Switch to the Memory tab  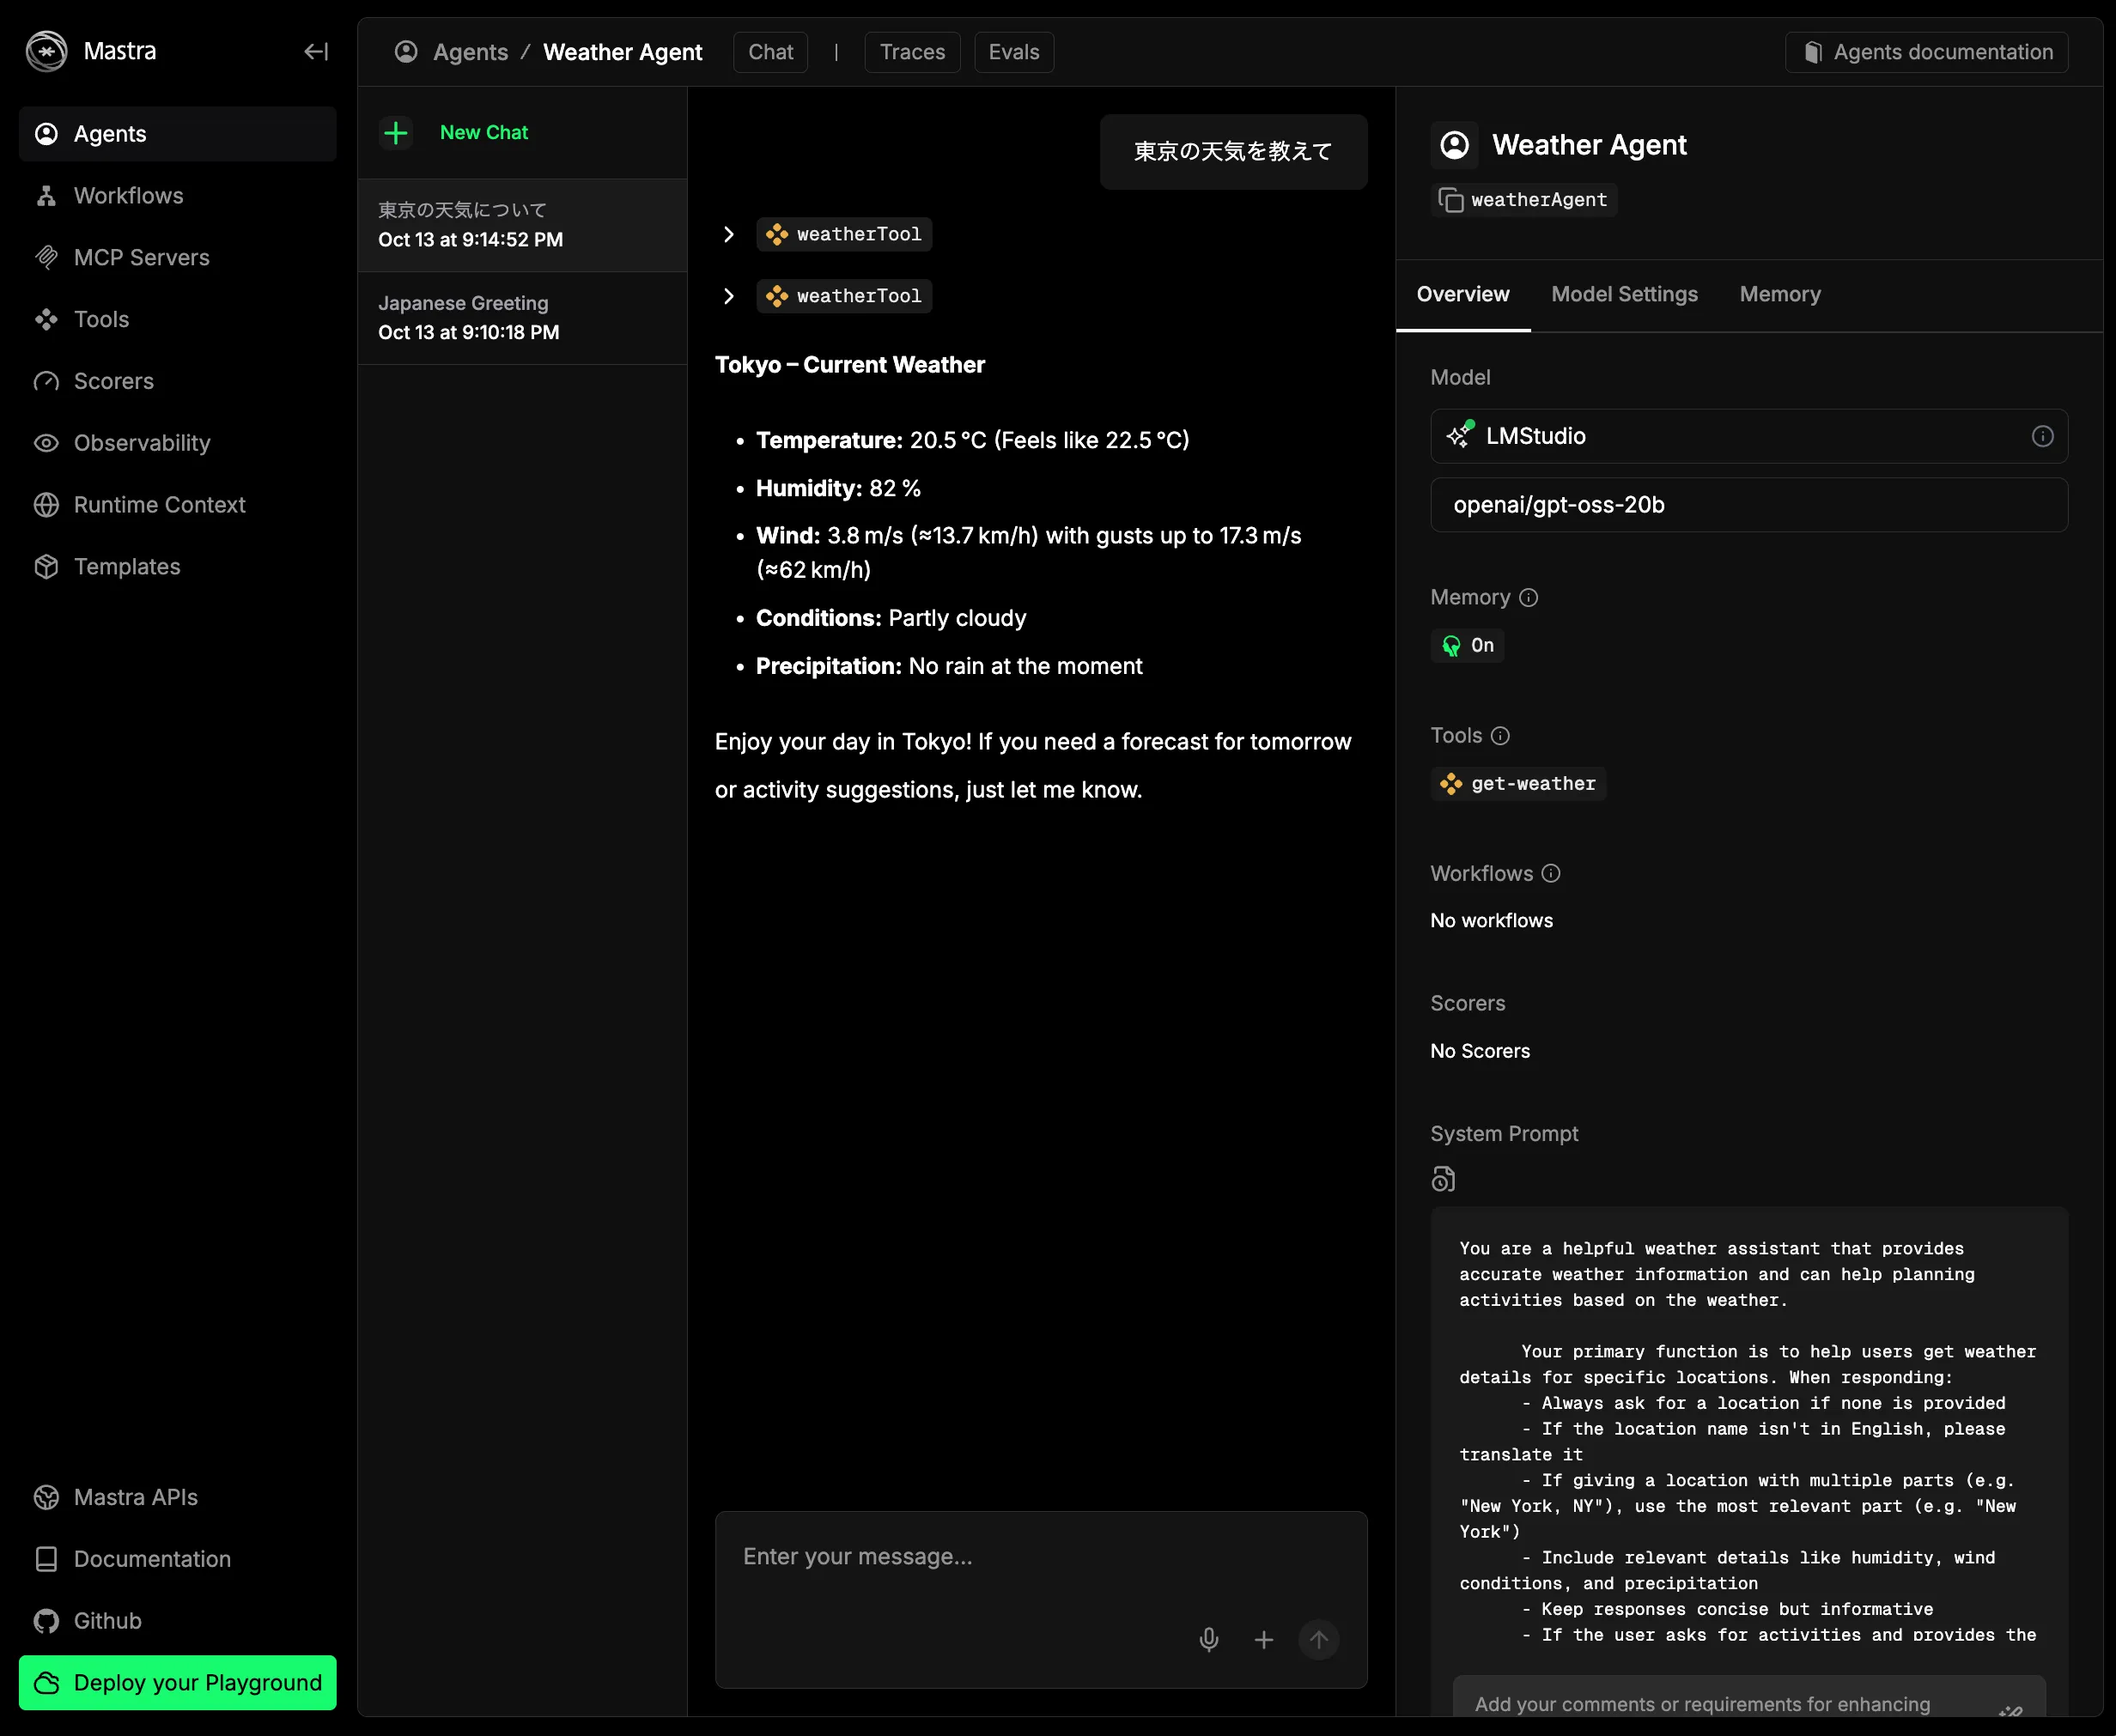1779,294
